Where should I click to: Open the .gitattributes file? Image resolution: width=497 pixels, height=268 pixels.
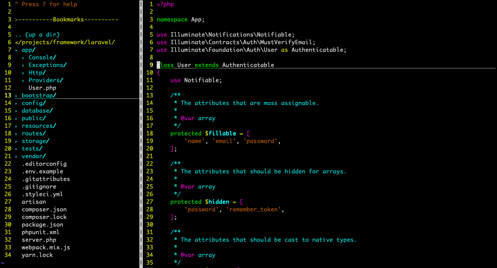(x=46, y=179)
